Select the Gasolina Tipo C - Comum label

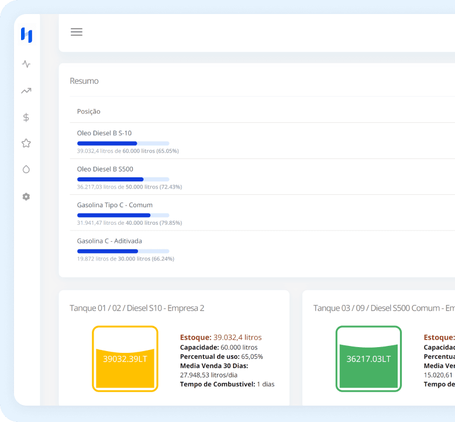115,205
